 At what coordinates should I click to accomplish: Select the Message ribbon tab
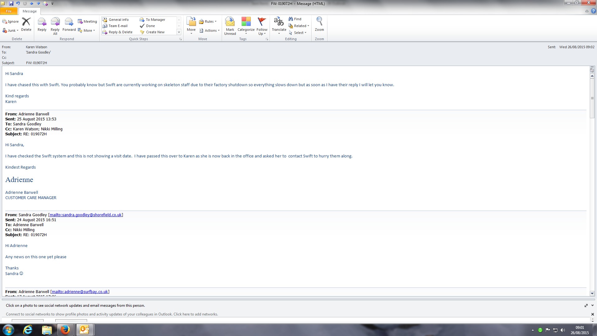pyautogui.click(x=30, y=11)
